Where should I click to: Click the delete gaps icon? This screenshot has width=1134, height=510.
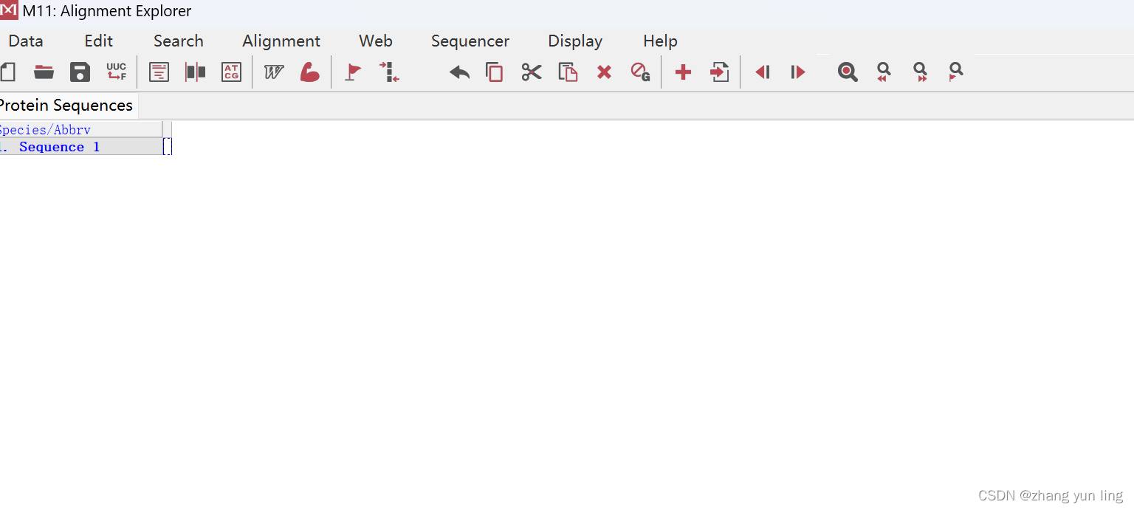(x=640, y=72)
